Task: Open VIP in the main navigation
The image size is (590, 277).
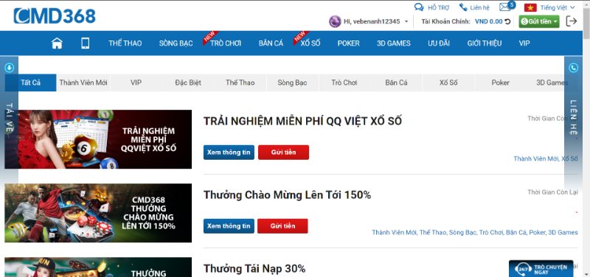Action: click(524, 43)
